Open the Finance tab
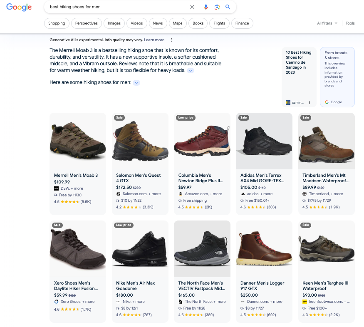 coord(242,23)
